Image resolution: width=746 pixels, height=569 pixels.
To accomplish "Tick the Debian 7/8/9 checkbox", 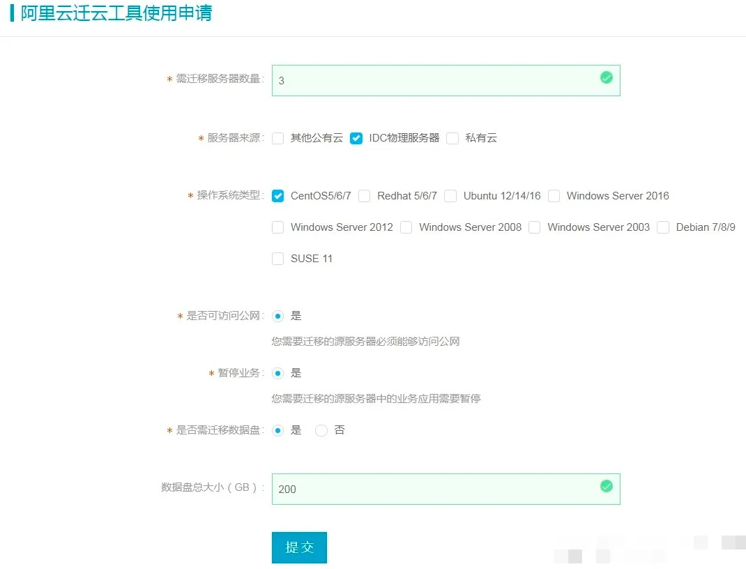I will [x=663, y=227].
